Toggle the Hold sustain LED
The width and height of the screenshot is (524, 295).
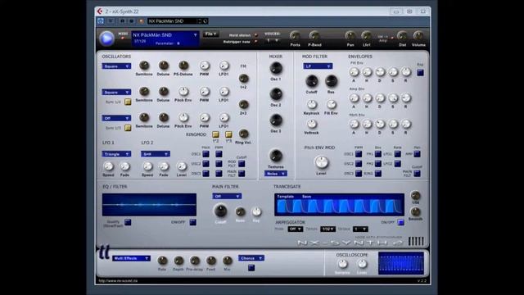click(x=256, y=35)
